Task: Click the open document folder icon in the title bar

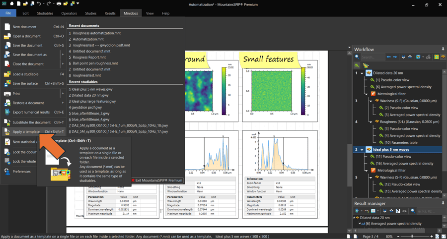Action: tap(25, 3)
